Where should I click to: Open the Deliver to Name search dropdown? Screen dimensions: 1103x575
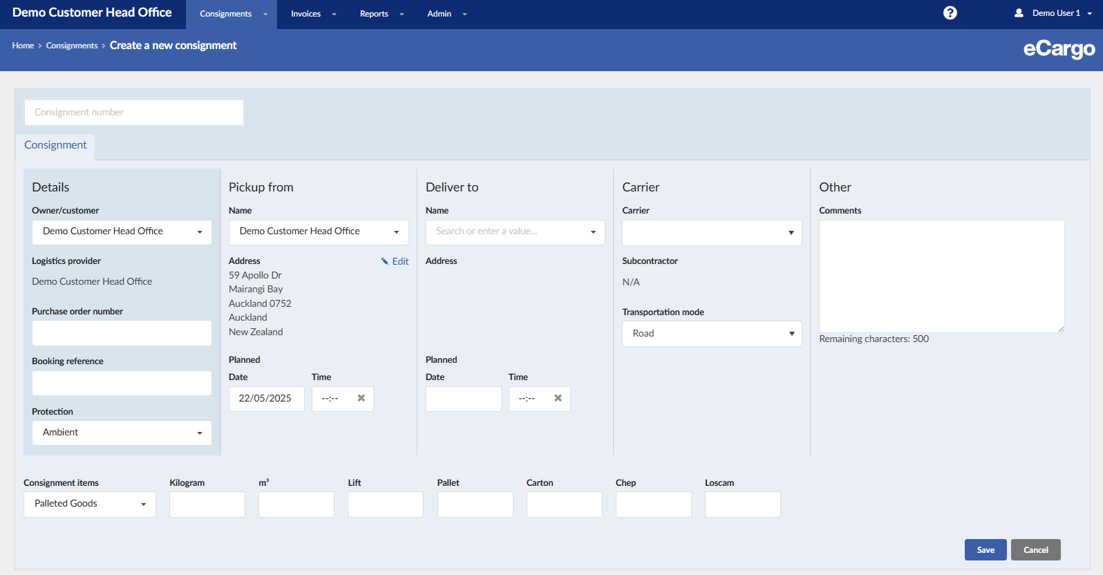point(516,232)
